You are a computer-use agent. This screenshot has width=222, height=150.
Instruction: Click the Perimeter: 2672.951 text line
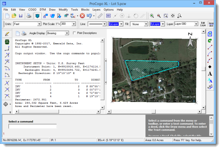tap(31, 100)
